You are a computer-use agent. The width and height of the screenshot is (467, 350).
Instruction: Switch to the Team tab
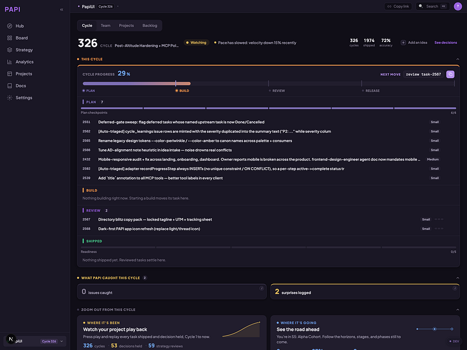(106, 26)
